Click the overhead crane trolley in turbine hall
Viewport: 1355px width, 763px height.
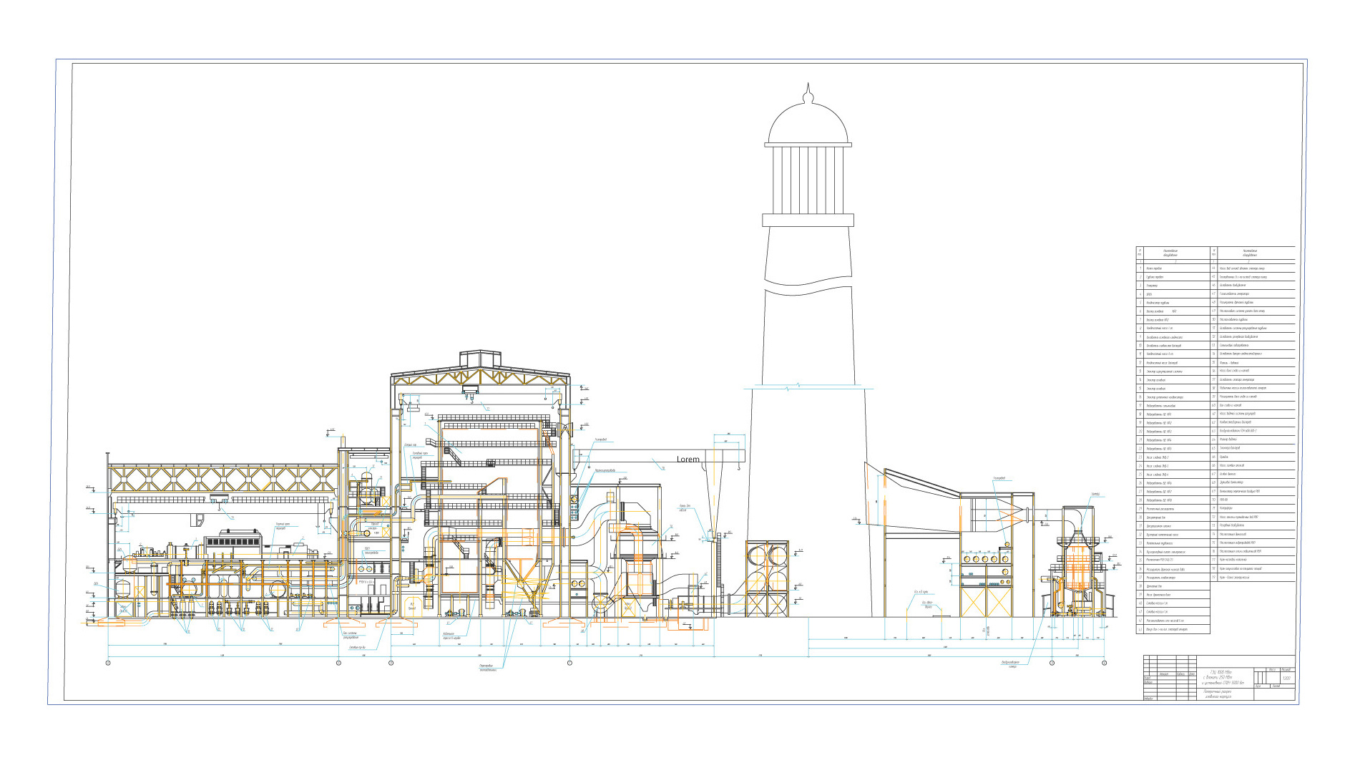click(x=219, y=499)
